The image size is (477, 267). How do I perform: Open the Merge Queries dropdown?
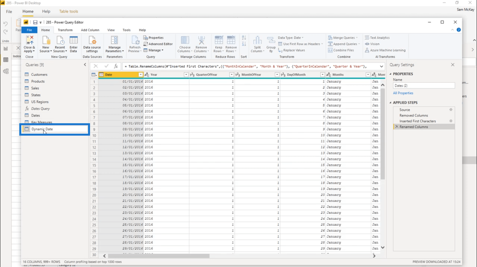(x=343, y=38)
